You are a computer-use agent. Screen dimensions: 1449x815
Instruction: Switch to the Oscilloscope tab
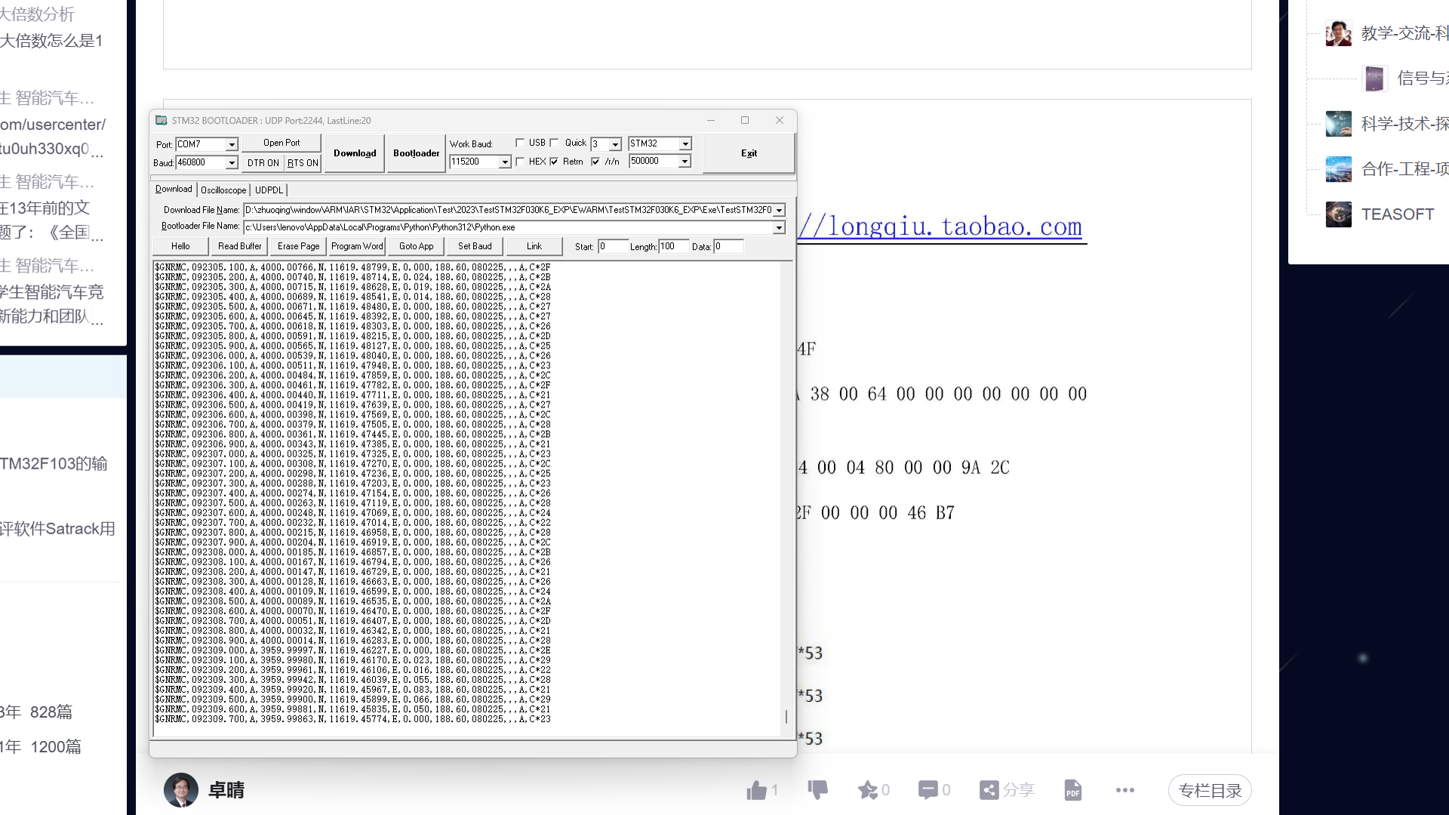point(223,189)
